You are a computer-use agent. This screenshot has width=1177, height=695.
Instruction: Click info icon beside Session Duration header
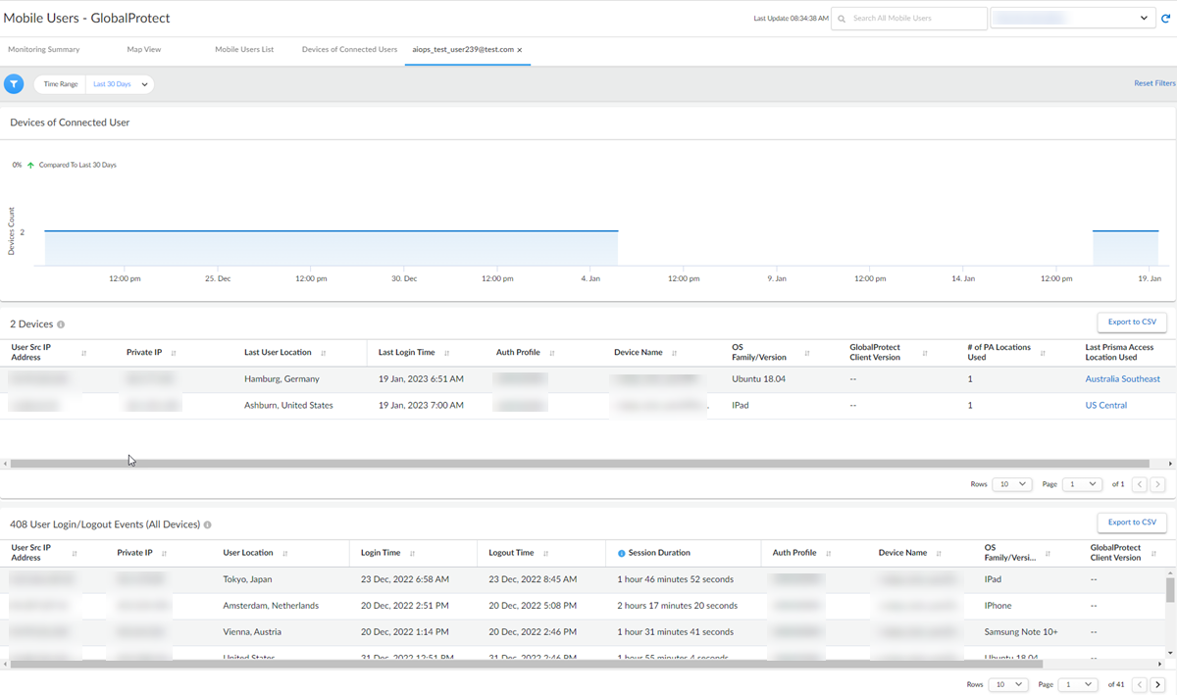(x=621, y=553)
